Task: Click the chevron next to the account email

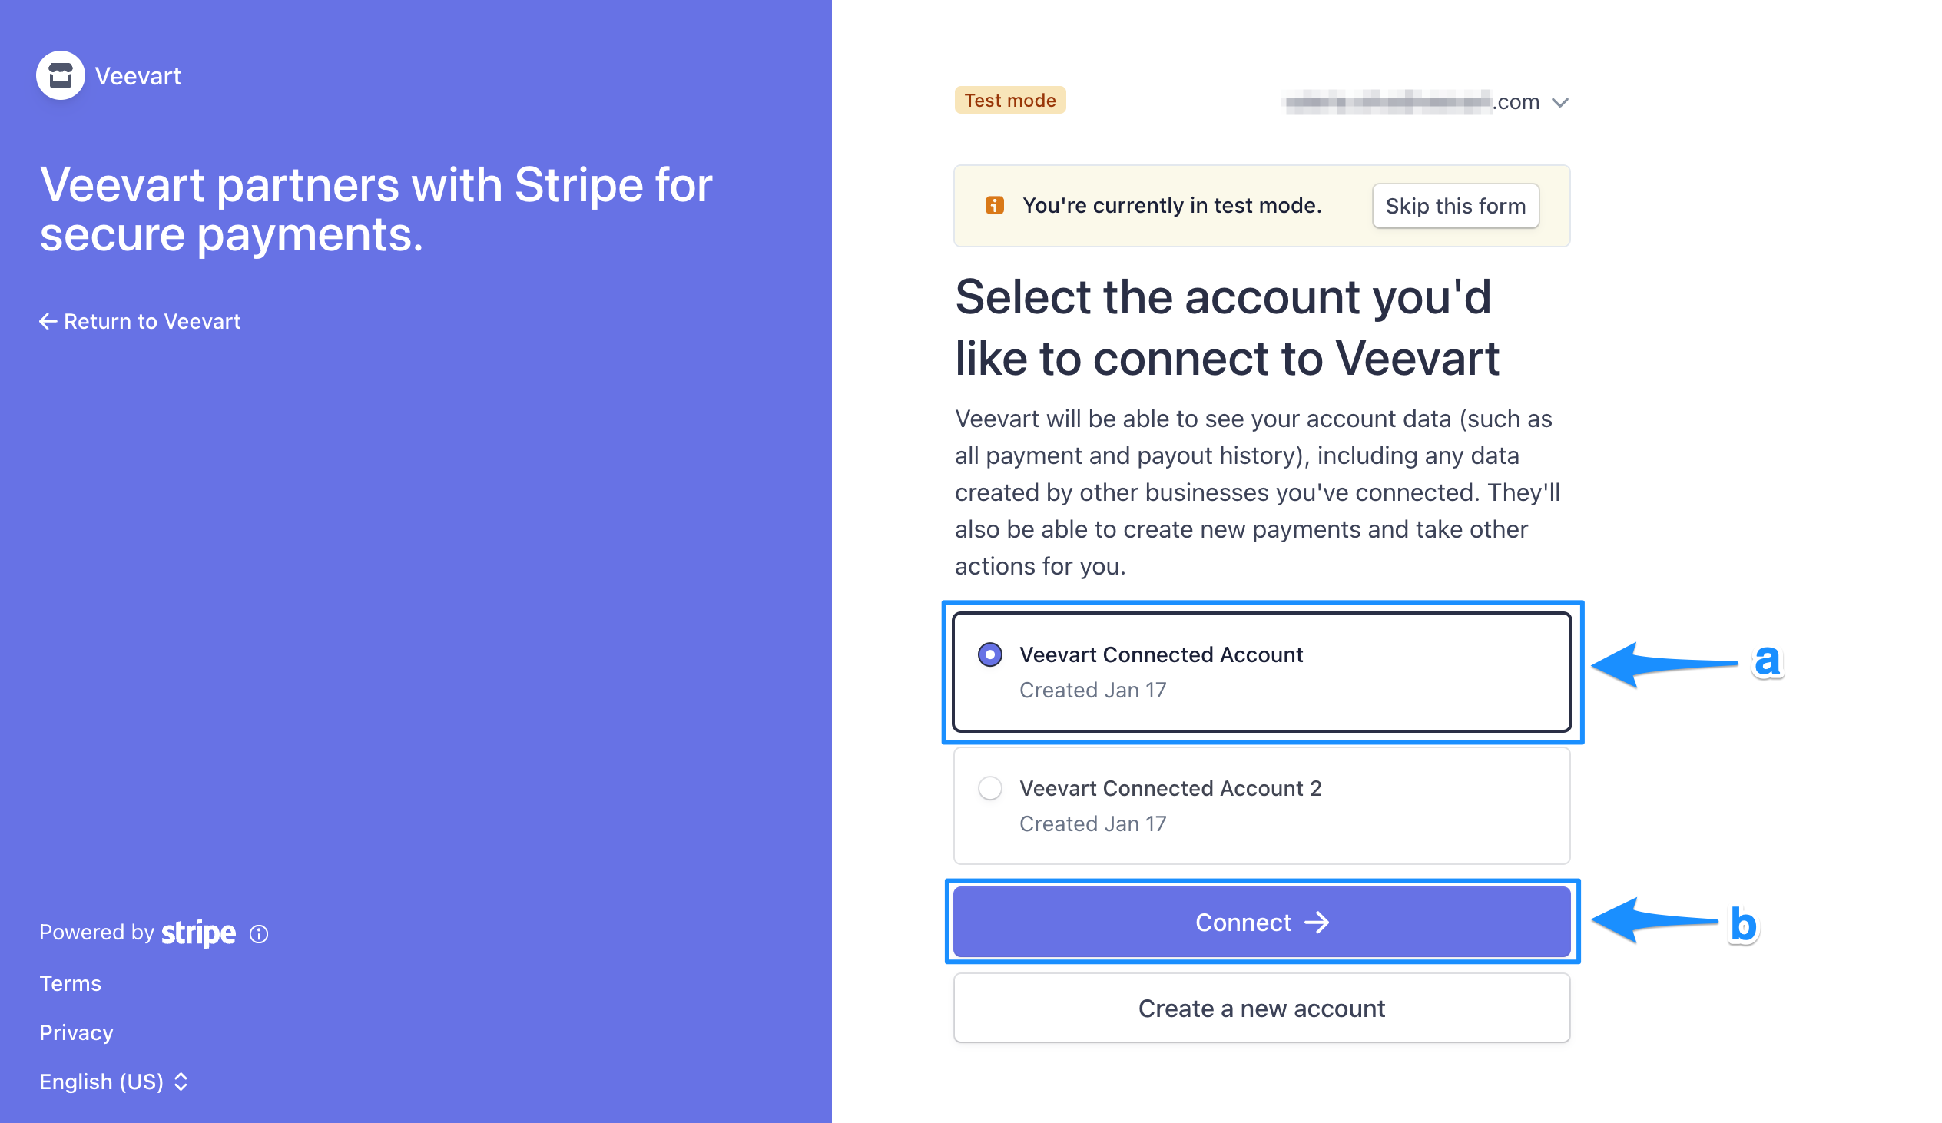Action: [1562, 101]
